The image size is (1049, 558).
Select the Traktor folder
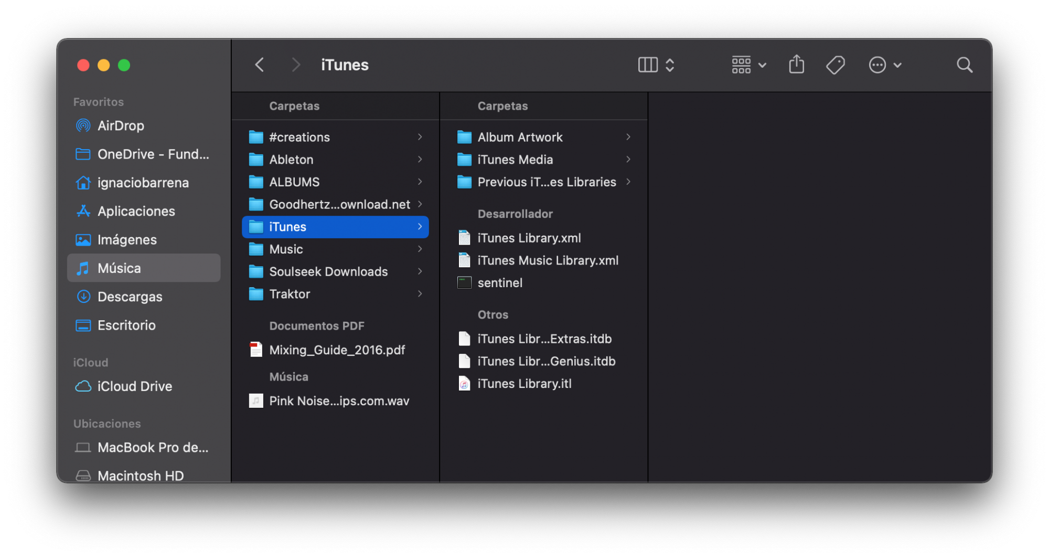335,294
